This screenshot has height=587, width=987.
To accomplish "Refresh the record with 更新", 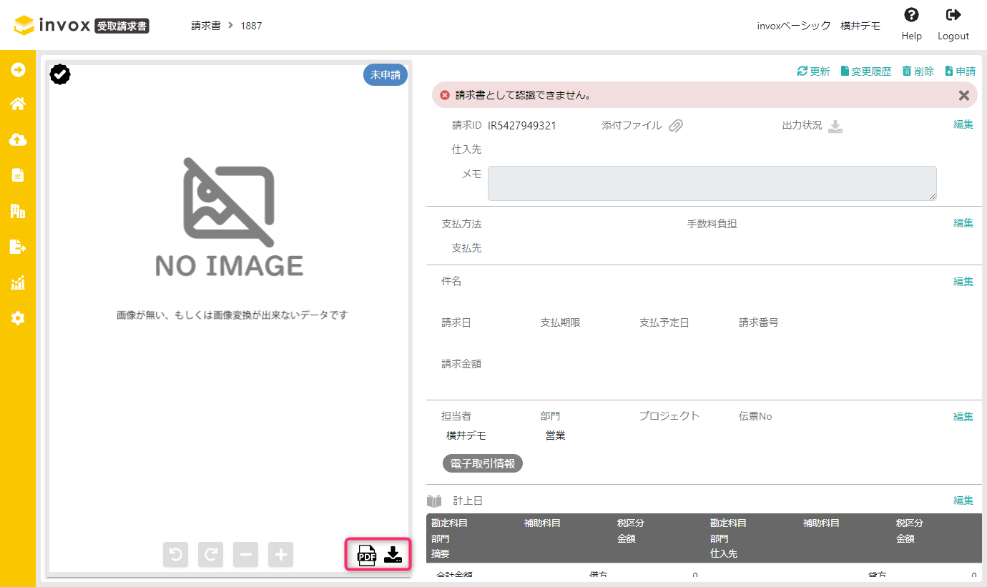I will coord(813,70).
